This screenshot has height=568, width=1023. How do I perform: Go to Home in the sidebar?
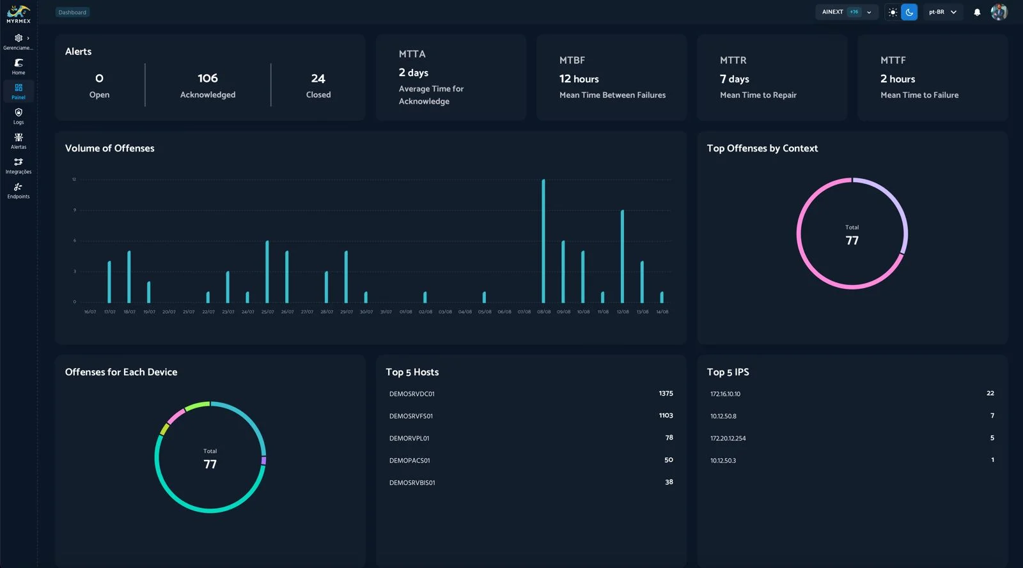pyautogui.click(x=19, y=66)
